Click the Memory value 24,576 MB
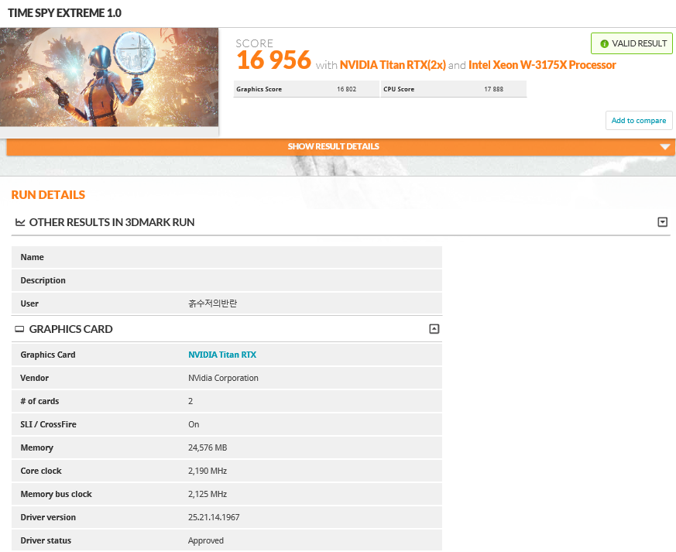The width and height of the screenshot is (676, 552). [208, 447]
